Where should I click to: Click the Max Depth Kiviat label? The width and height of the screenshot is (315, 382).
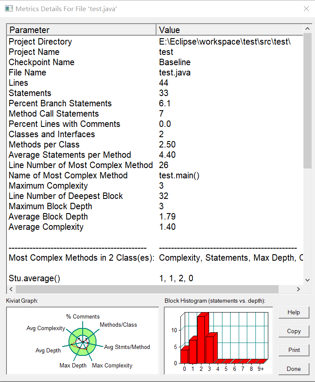[73, 365]
